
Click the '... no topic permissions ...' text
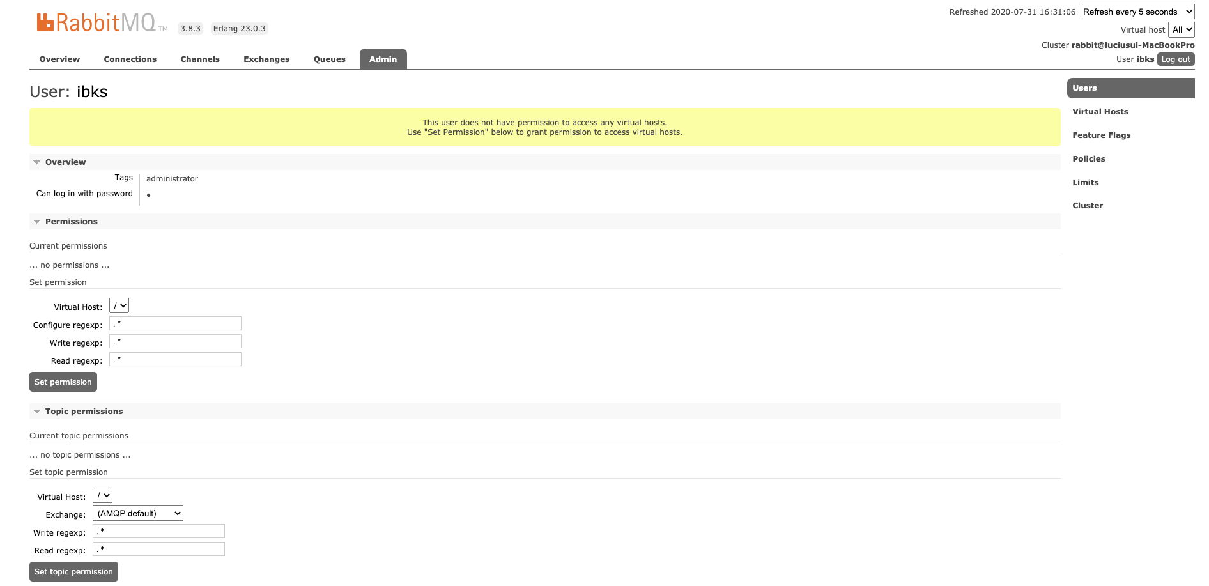pos(80,455)
